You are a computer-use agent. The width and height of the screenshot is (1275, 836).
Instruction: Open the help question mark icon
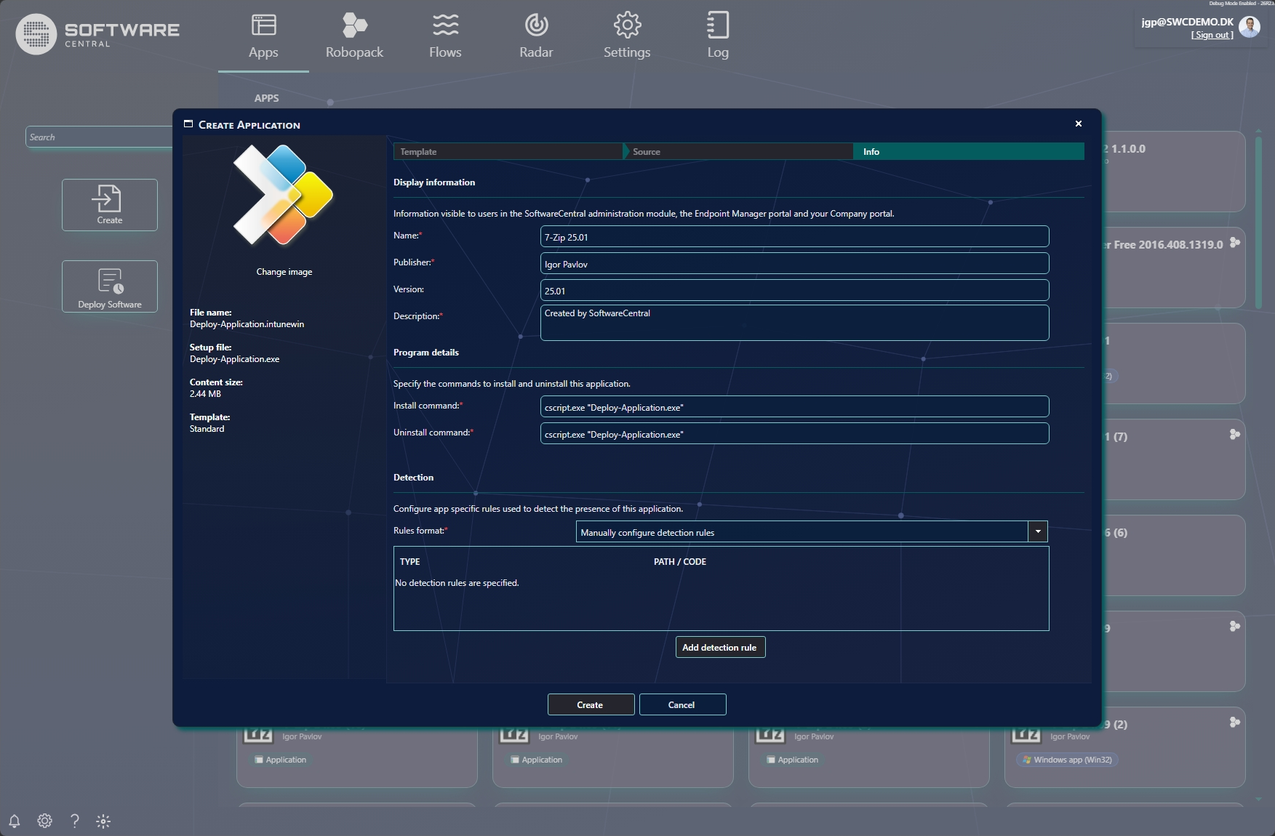point(74,821)
